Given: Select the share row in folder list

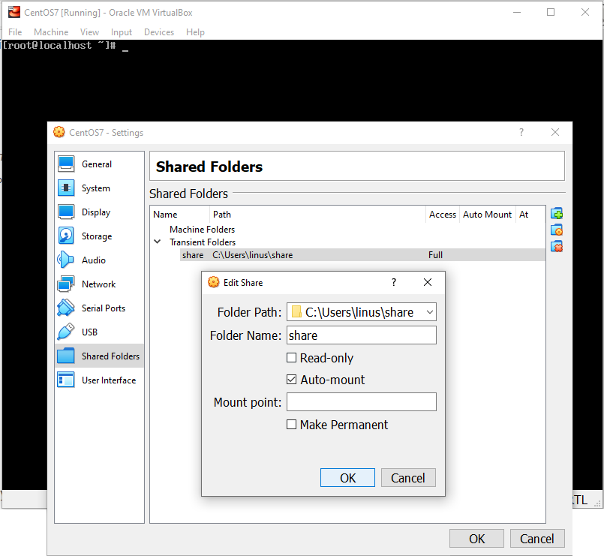Looking at the screenshot, I should tap(362, 255).
